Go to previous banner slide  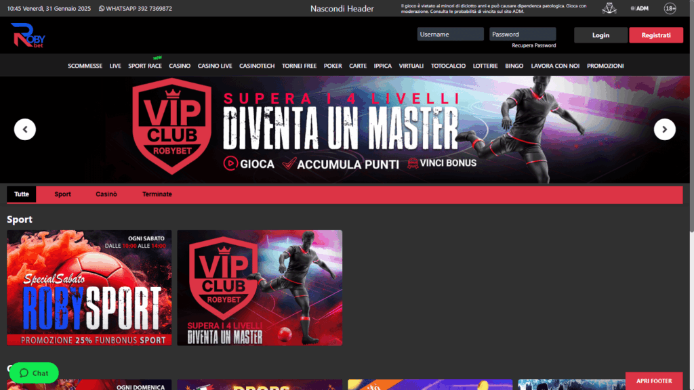point(25,129)
